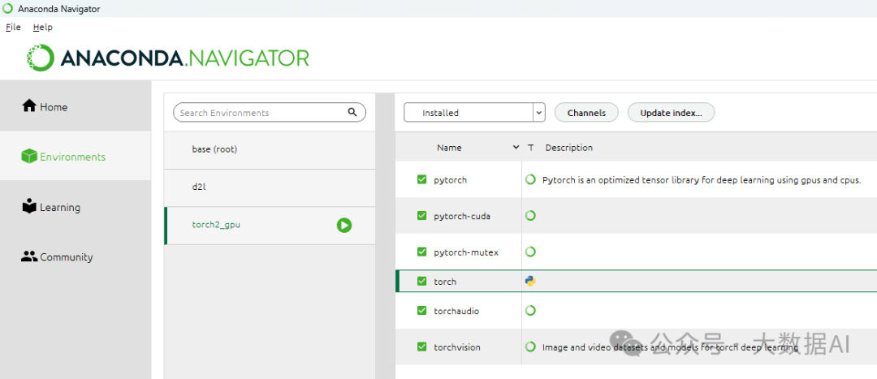The height and width of the screenshot is (379, 877).
Task: Toggle the torchaudio package checkbox
Action: coord(421,310)
